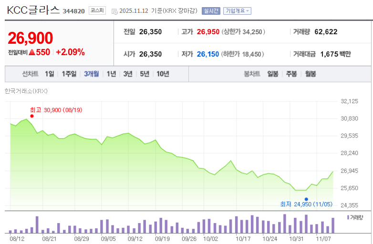This screenshot has width=373, height=244.
Task: Click the KCC글라스 stock title
Action: [33, 10]
